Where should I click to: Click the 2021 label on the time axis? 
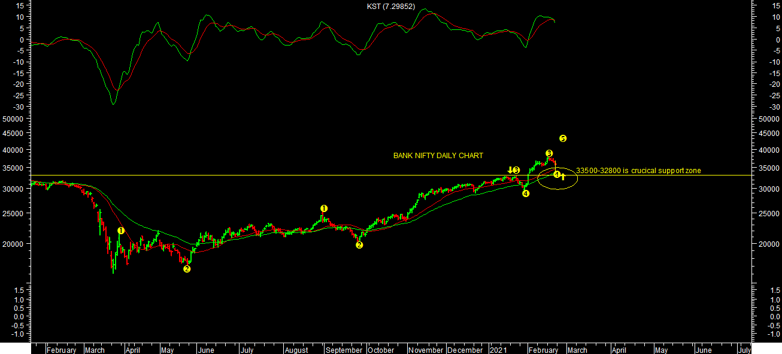pos(499,350)
